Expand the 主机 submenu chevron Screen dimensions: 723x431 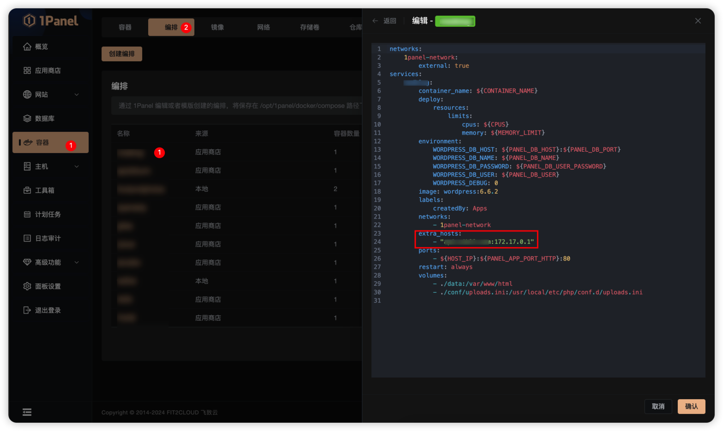77,166
